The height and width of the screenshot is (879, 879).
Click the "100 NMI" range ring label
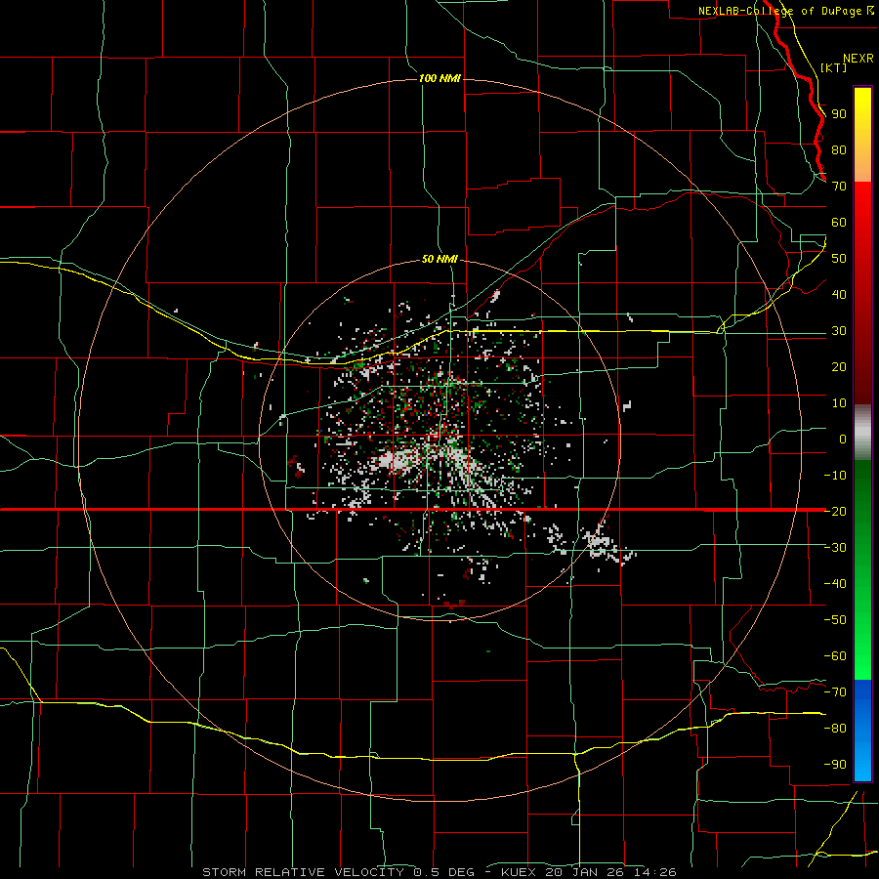pyautogui.click(x=439, y=78)
